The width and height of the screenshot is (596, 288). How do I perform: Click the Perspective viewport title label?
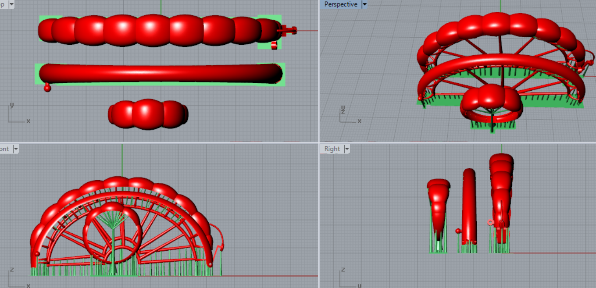[341, 4]
